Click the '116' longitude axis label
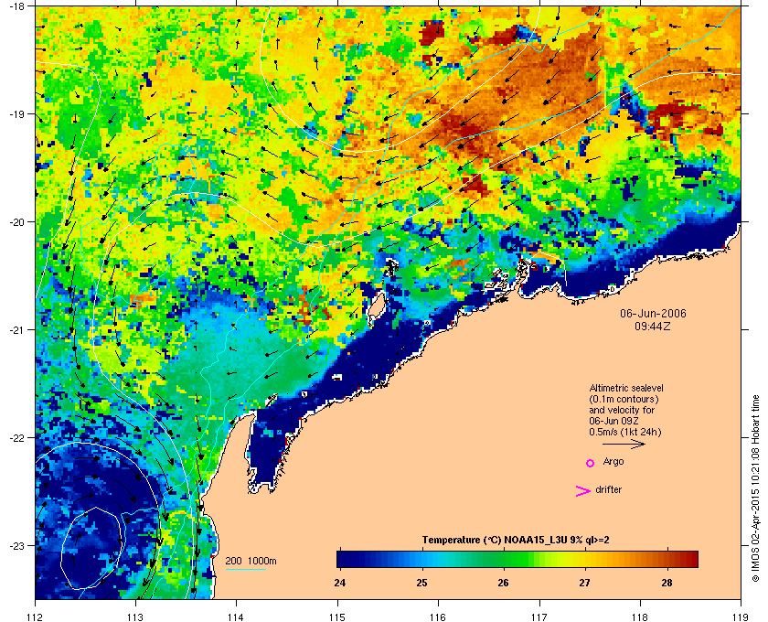The width and height of the screenshot is (768, 622). [x=438, y=617]
